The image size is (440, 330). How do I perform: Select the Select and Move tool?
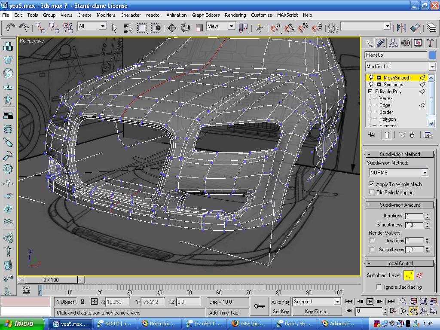pos(171,28)
